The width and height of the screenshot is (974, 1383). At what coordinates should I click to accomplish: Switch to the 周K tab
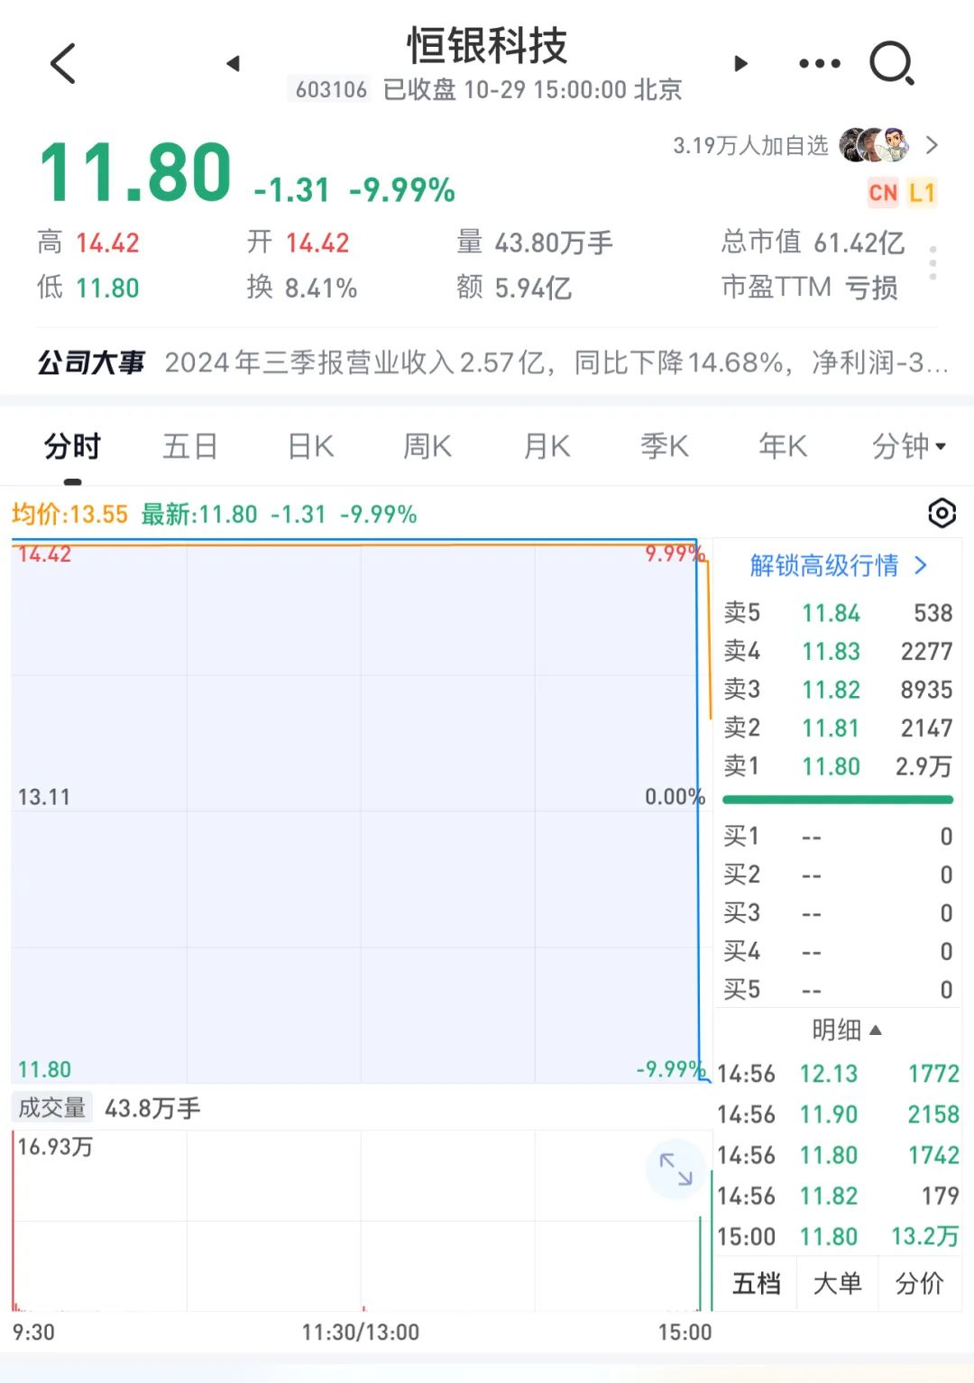click(427, 445)
